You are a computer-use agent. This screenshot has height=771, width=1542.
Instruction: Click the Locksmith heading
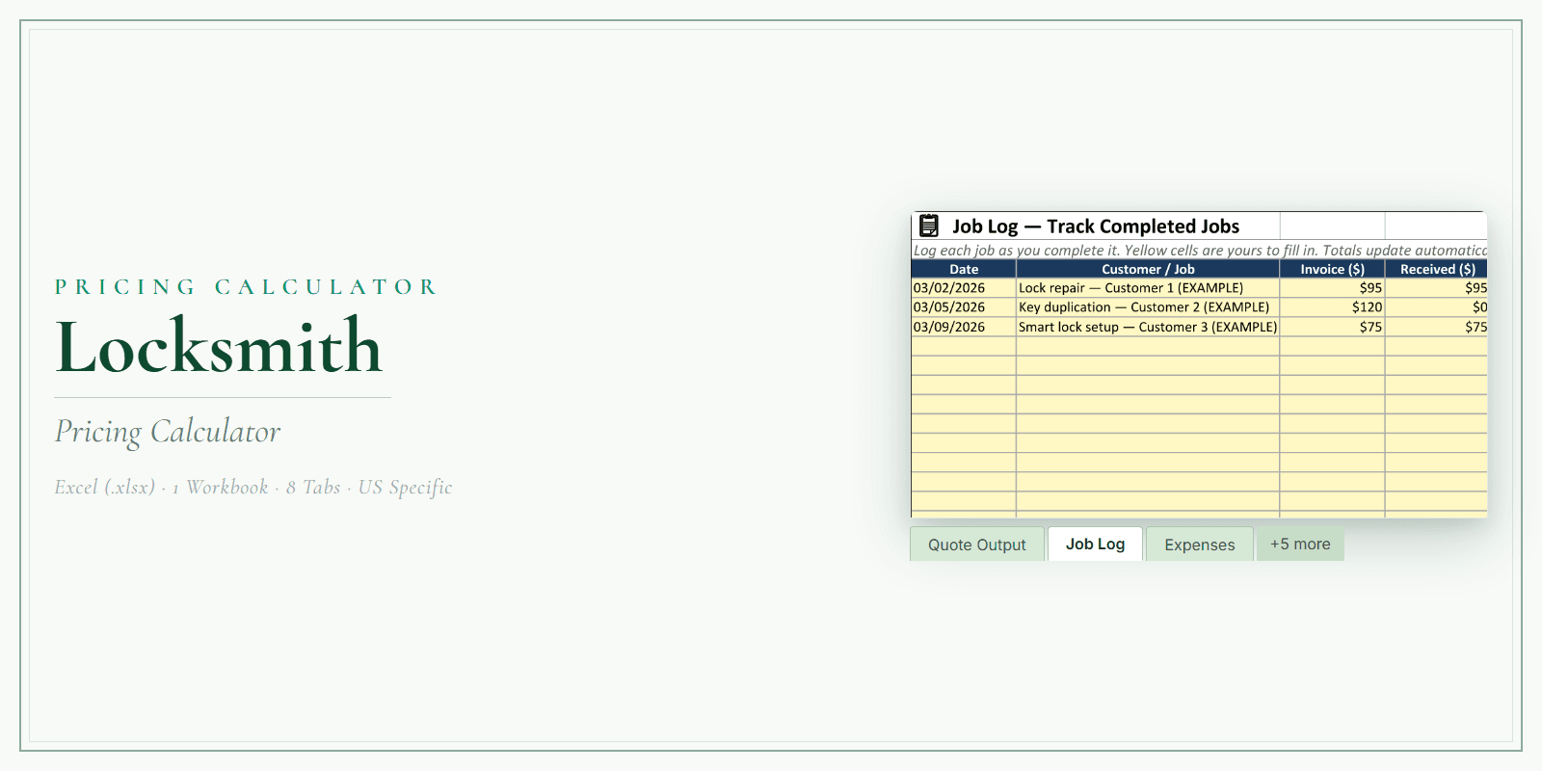[220, 346]
